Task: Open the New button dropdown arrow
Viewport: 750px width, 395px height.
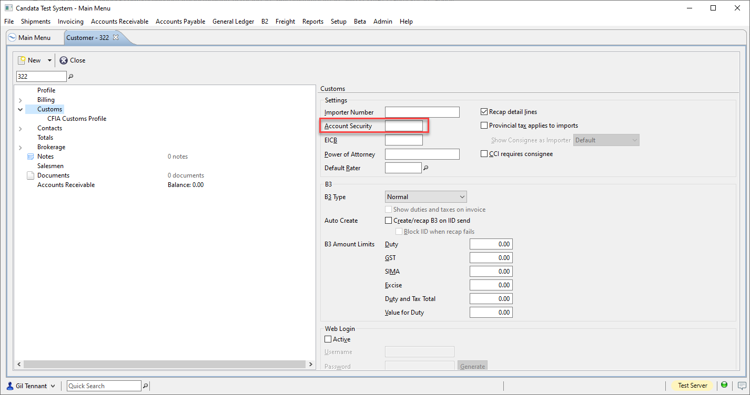Action: [49, 60]
